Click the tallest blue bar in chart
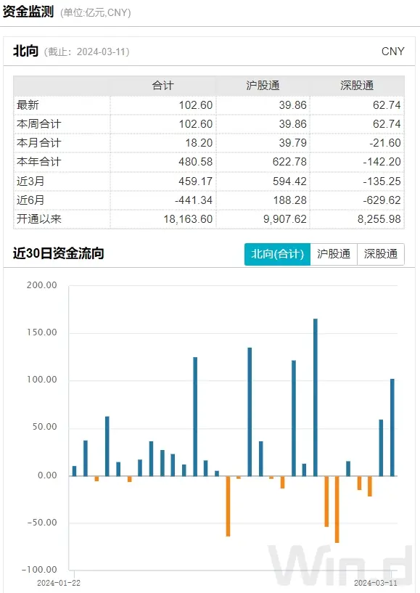 pyautogui.click(x=316, y=397)
